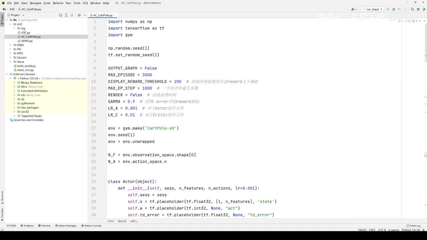427x240 pixels.
Task: Select DDPG.py in the project tree
Action: click(27, 41)
